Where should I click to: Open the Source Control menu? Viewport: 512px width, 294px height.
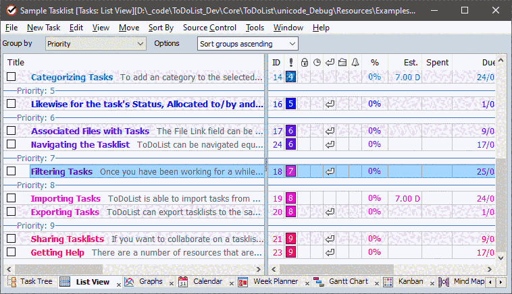click(x=209, y=28)
